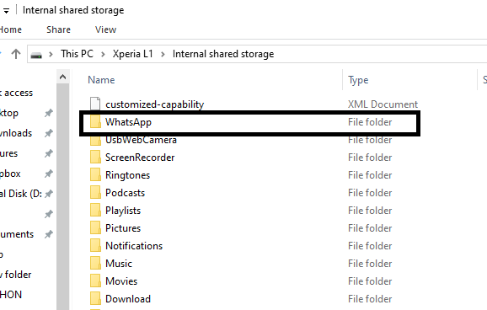Screen dimensions: 487x310
Task: Select the ScreenRecorder folder icon
Action: 95,157
